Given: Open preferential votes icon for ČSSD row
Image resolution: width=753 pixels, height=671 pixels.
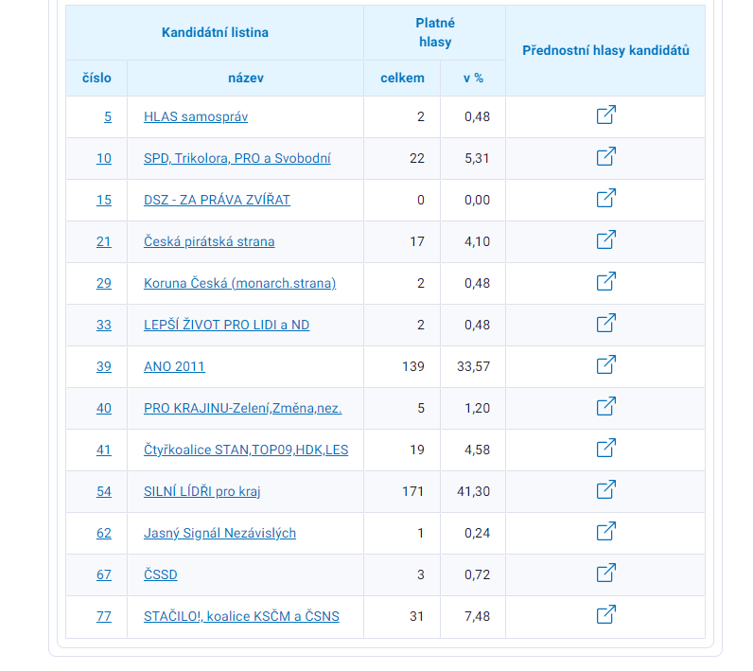Looking at the screenshot, I should (605, 574).
